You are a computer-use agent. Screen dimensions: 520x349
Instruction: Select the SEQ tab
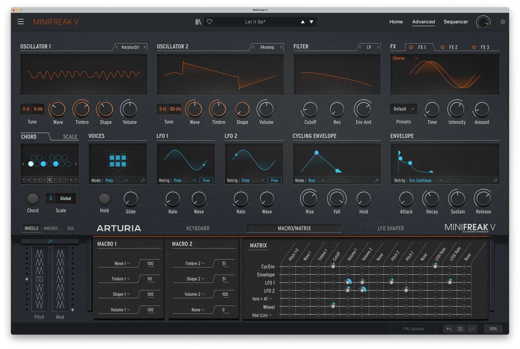70,228
